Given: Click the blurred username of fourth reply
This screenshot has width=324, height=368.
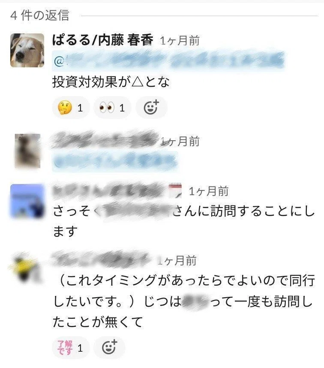Looking at the screenshot, I should point(101,259).
